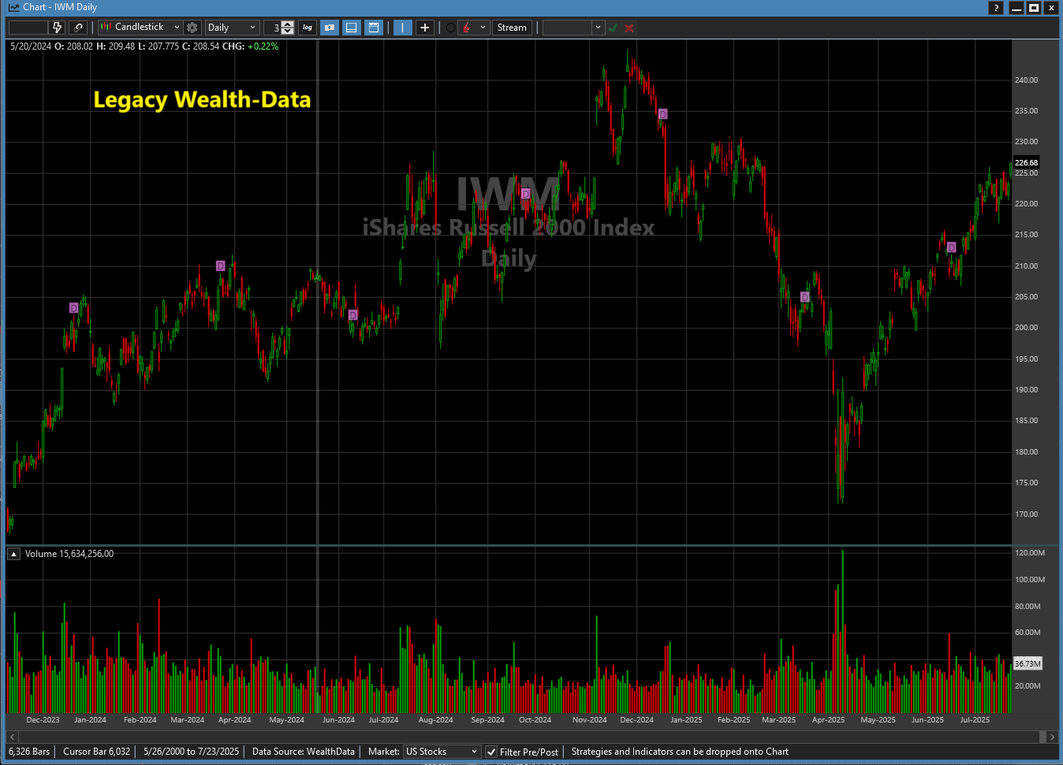Image resolution: width=1063 pixels, height=765 pixels.
Task: Click the circle drawing object icon
Action: pyautogui.click(x=450, y=28)
